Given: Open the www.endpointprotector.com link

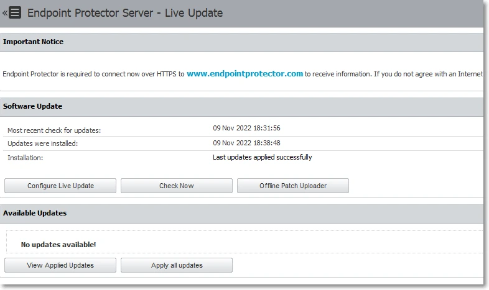Looking at the screenshot, I should point(245,74).
